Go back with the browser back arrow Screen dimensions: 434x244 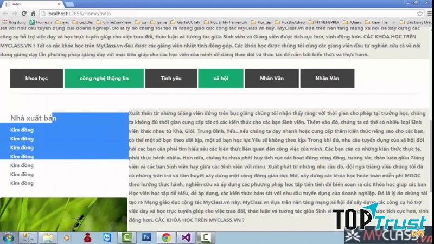[5, 14]
